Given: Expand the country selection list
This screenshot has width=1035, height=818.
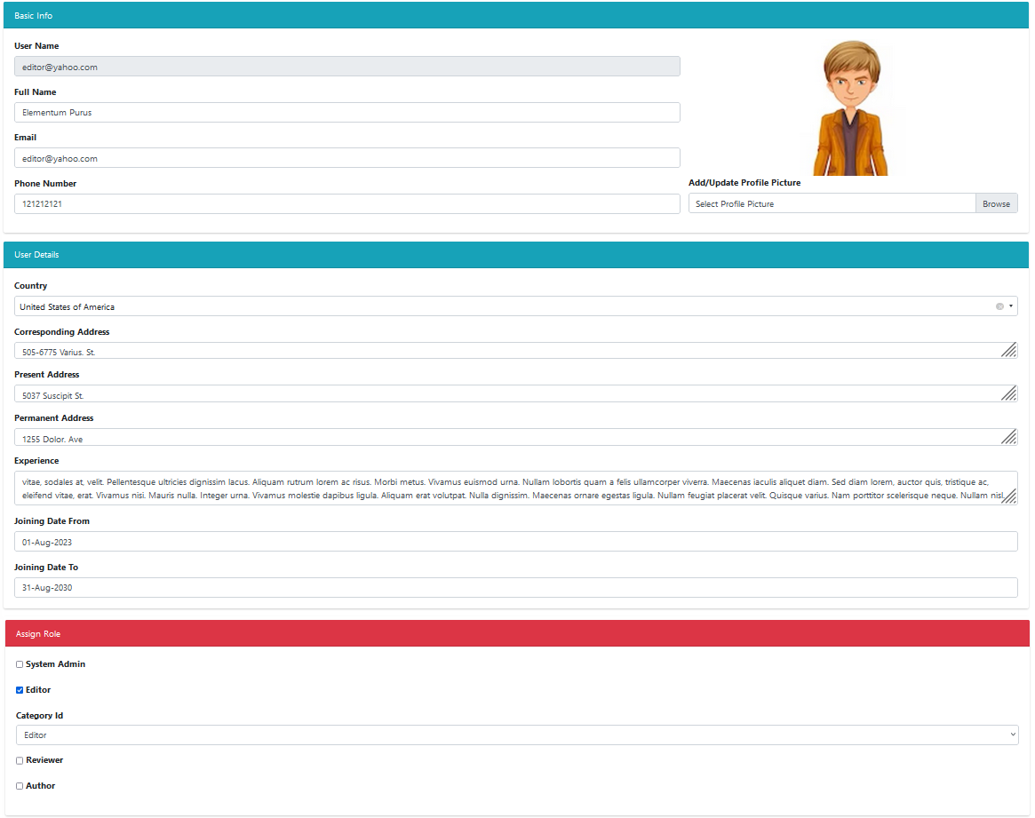Looking at the screenshot, I should coord(1011,306).
